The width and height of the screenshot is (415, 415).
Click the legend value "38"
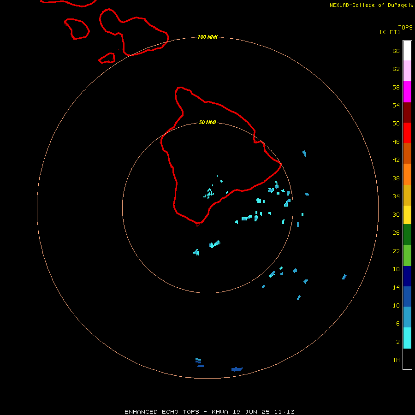[396, 178]
